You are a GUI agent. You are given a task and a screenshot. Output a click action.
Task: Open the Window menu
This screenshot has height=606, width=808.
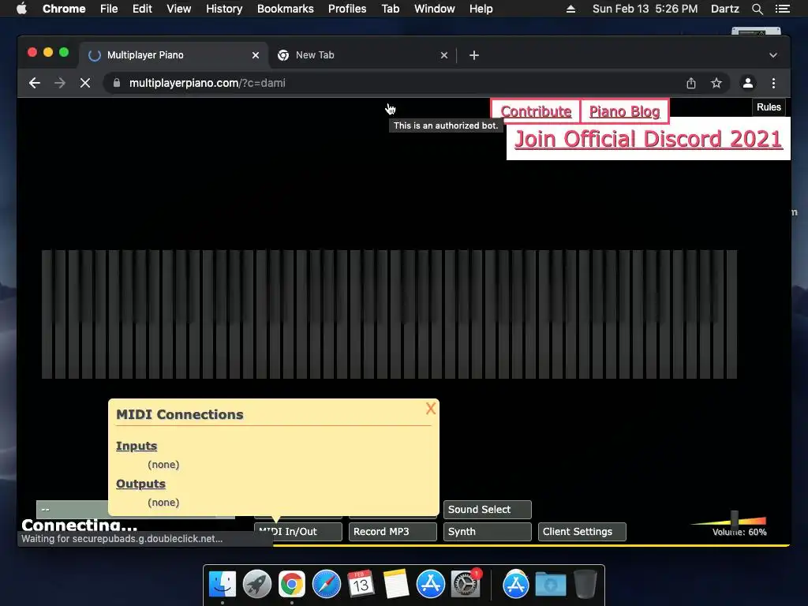(435, 9)
